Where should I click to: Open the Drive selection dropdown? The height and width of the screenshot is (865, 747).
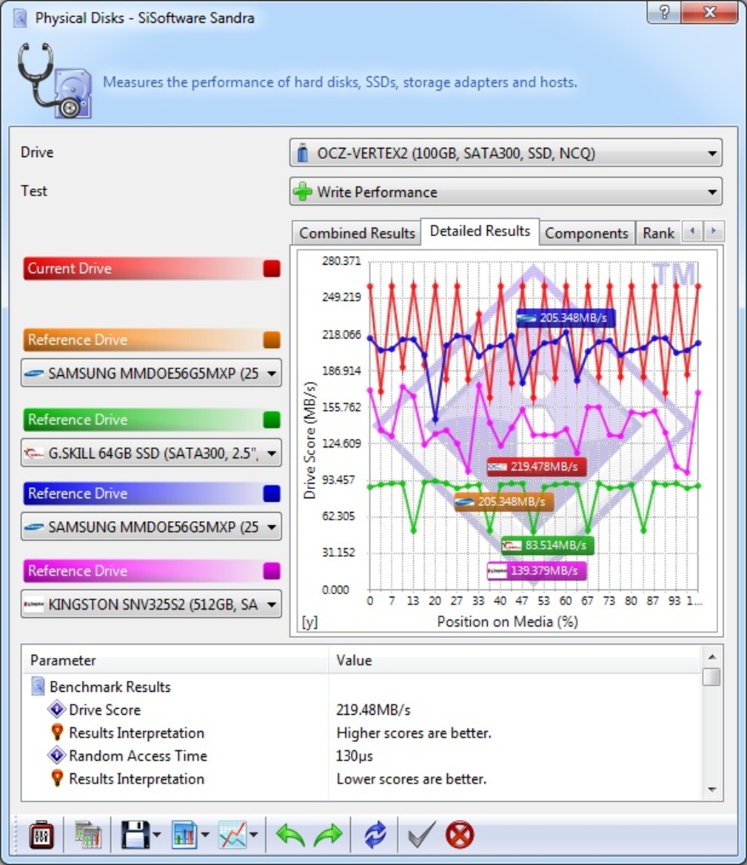click(x=506, y=153)
